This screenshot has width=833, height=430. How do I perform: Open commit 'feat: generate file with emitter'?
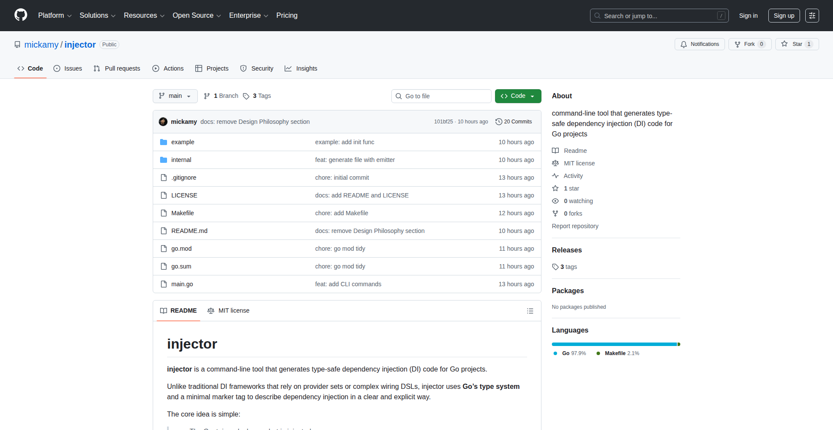pyautogui.click(x=355, y=160)
